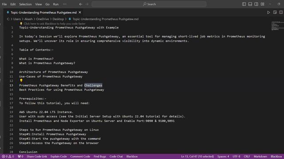
Task: Go forward with the right arrow icon
Action: 87,4
